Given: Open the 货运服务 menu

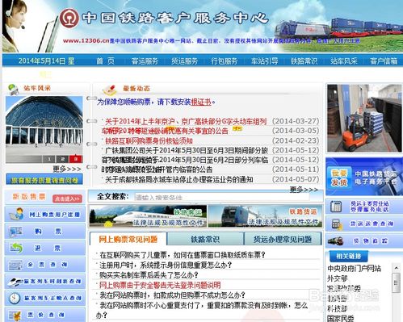Looking at the screenshot, I should 184,61.
